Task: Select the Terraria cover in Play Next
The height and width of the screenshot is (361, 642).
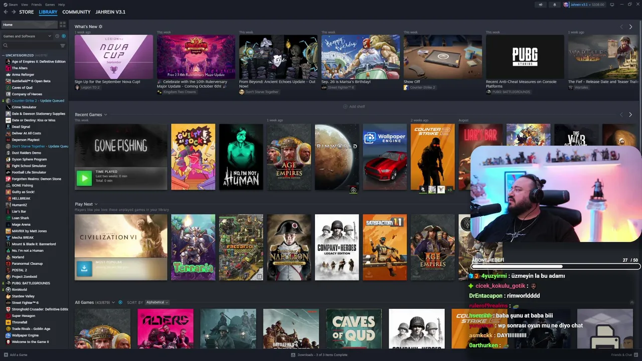Action: click(193, 247)
